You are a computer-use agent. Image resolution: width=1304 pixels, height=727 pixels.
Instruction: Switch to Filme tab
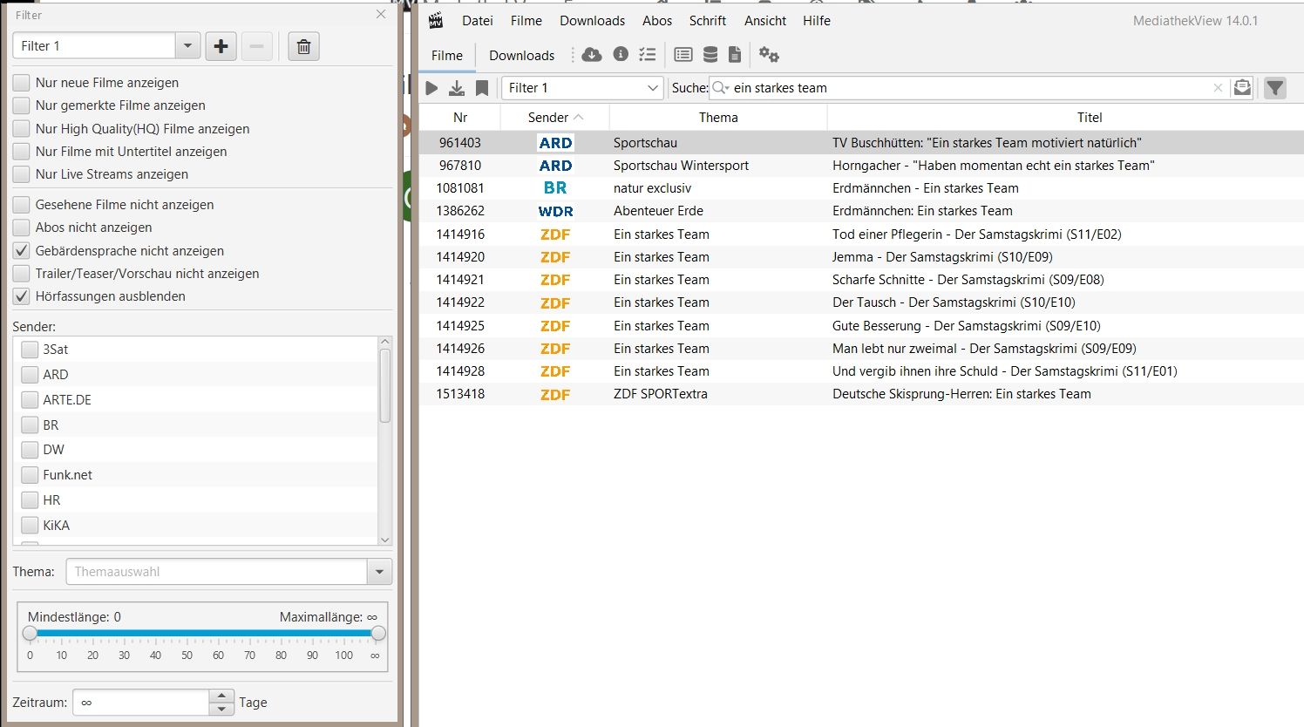click(x=447, y=55)
